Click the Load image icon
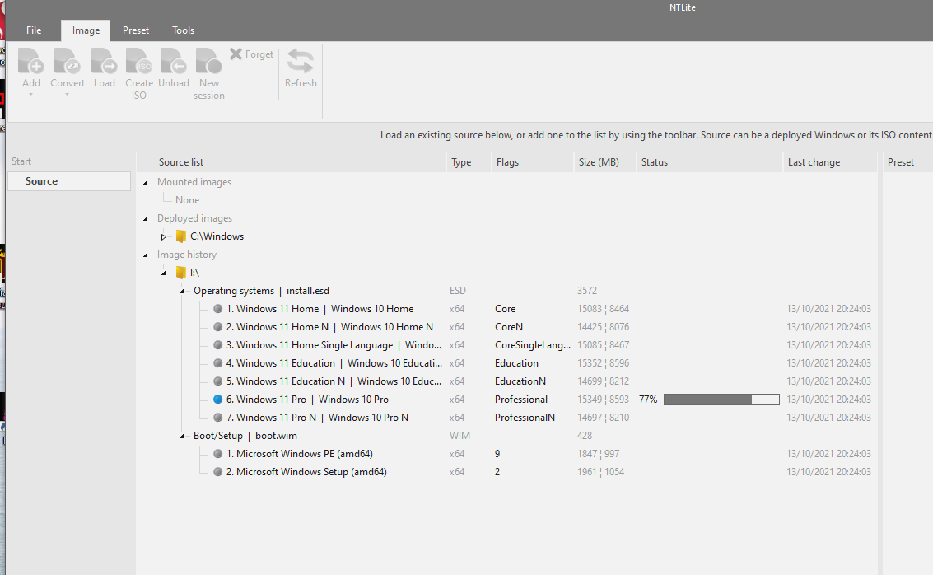The image size is (933, 575). [x=104, y=61]
